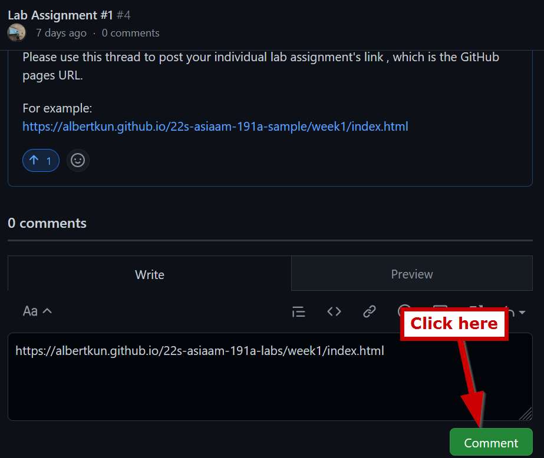This screenshot has height=458, width=544.
Task: Click the 7 days ago timestamp
Action: pos(61,33)
